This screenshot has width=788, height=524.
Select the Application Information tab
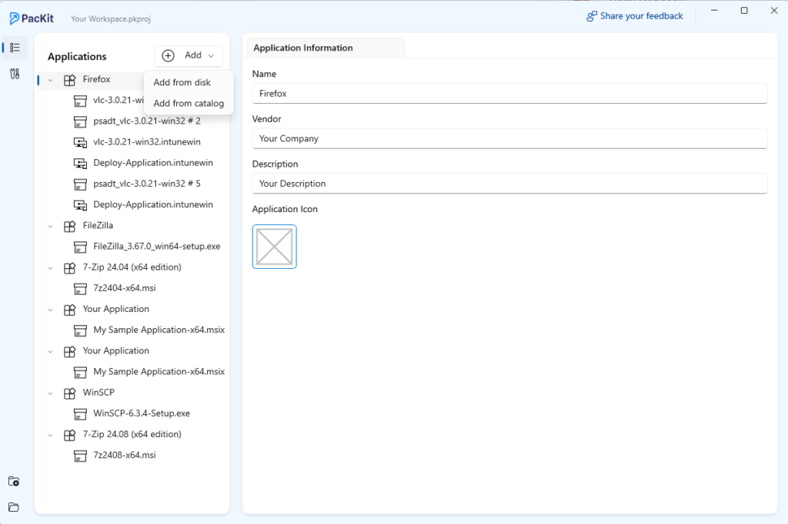[326, 48]
